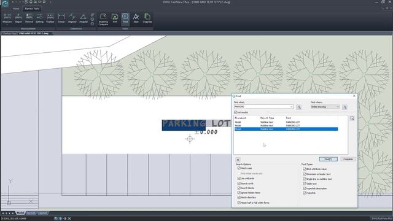The width and height of the screenshot is (393, 221).
Task: Open the Drawing Compare tool
Action: coord(103,19)
